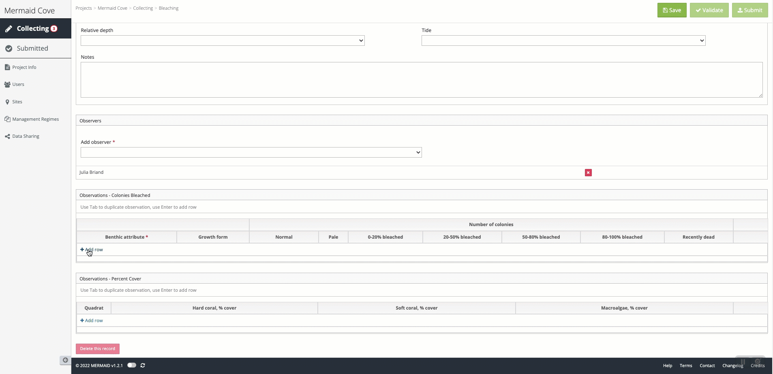Click Mermaid Cove breadcrumb link
Image resolution: width=773 pixels, height=374 pixels.
point(112,8)
